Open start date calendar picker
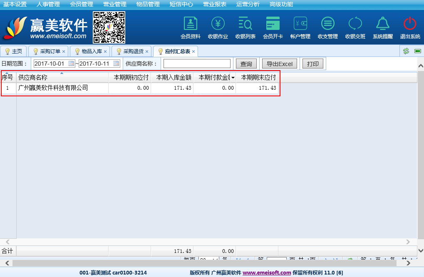 click(71, 64)
